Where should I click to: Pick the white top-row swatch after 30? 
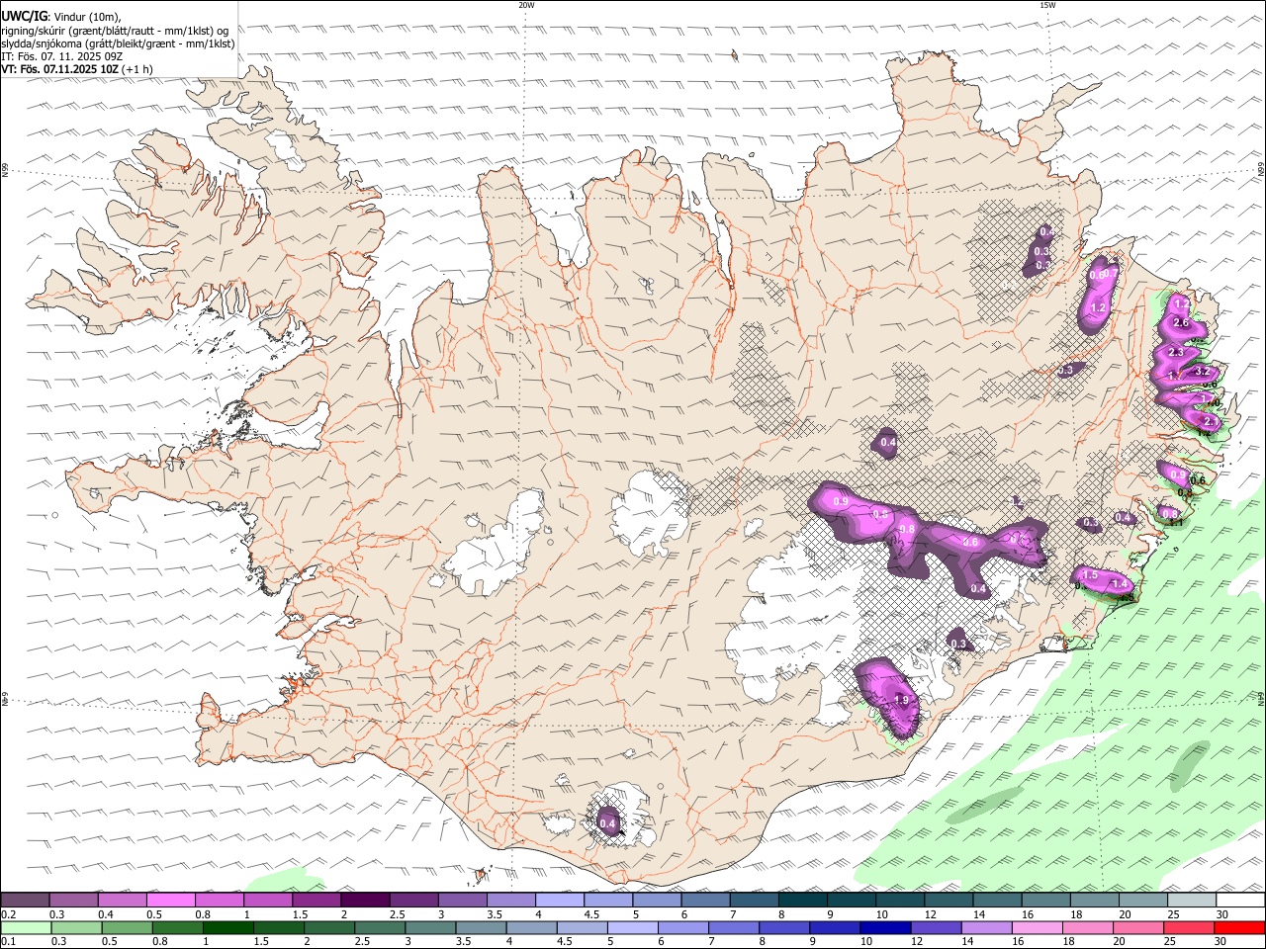pos(1240,900)
